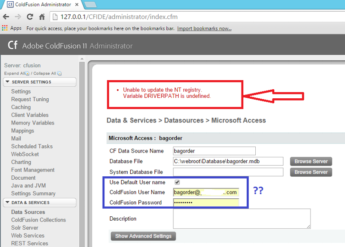
Task: Open the Mail settings link
Action: click(x=16, y=138)
